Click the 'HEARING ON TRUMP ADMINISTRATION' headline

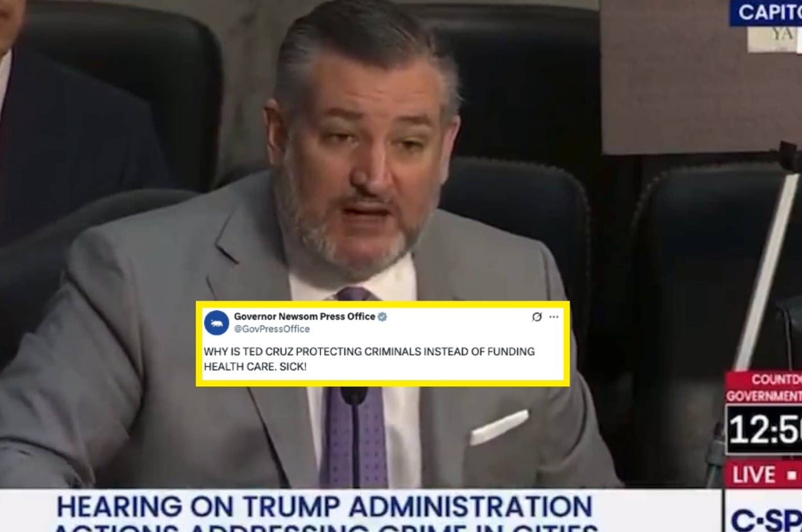coord(324,507)
